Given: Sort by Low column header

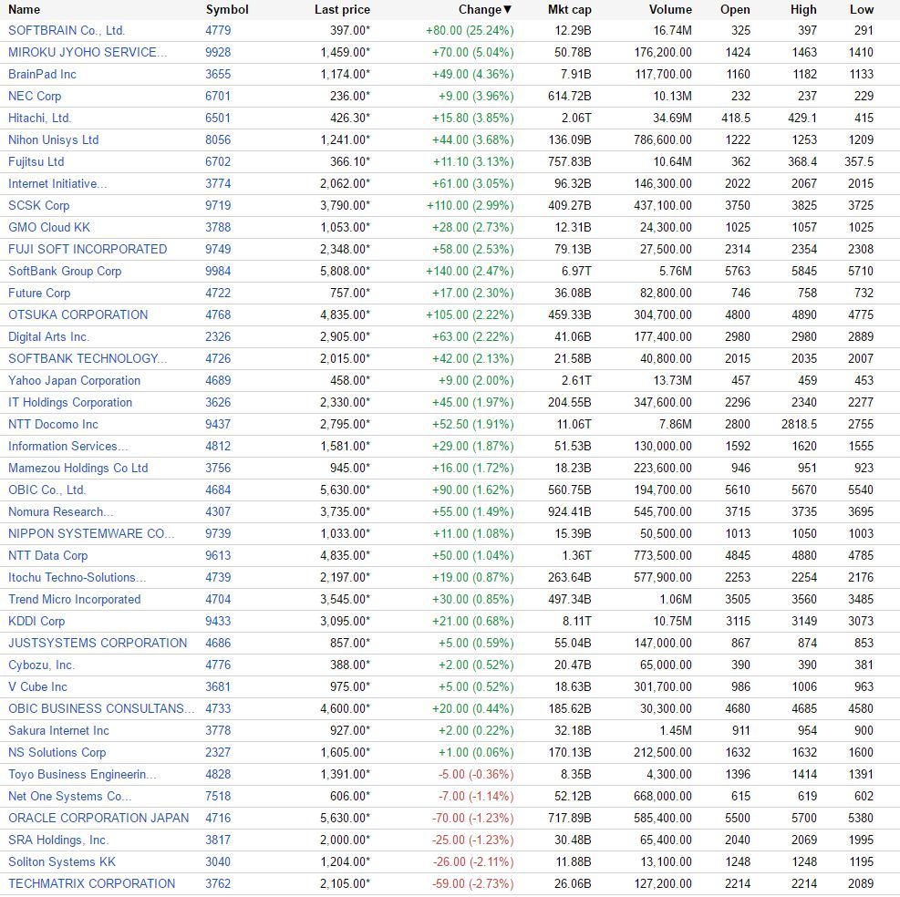Looking at the screenshot, I should pyautogui.click(x=862, y=9).
